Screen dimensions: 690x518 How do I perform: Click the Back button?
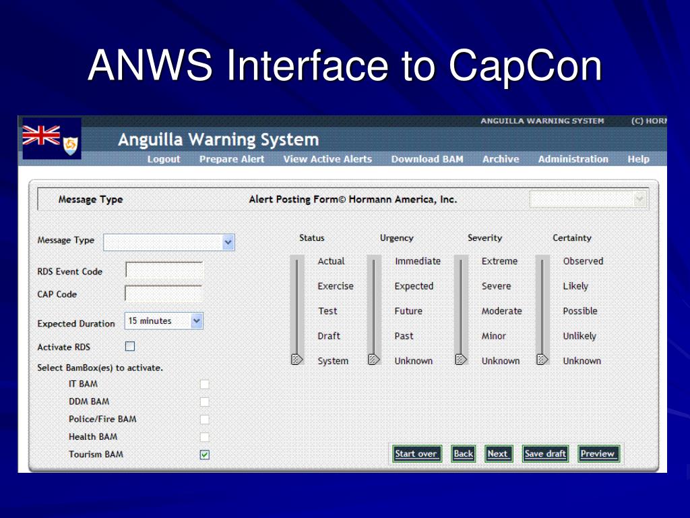464,454
